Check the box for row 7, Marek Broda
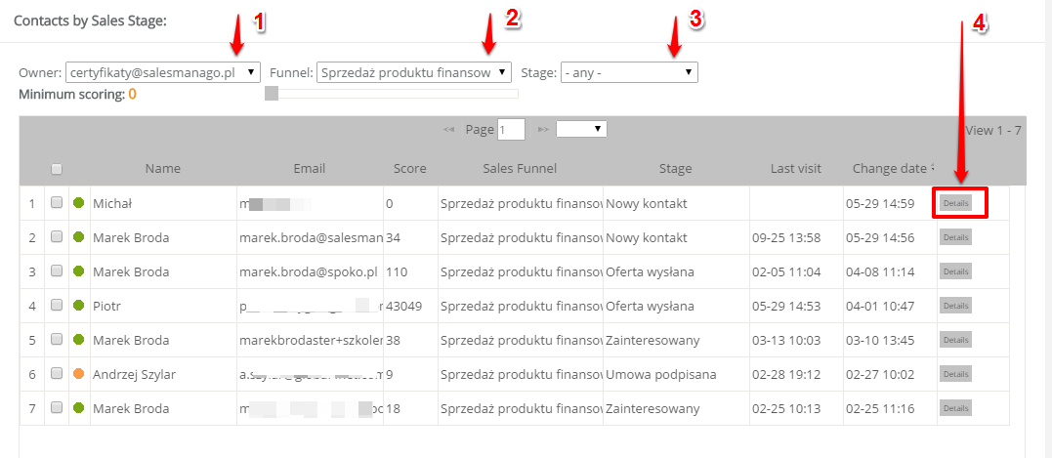 pyautogui.click(x=57, y=407)
